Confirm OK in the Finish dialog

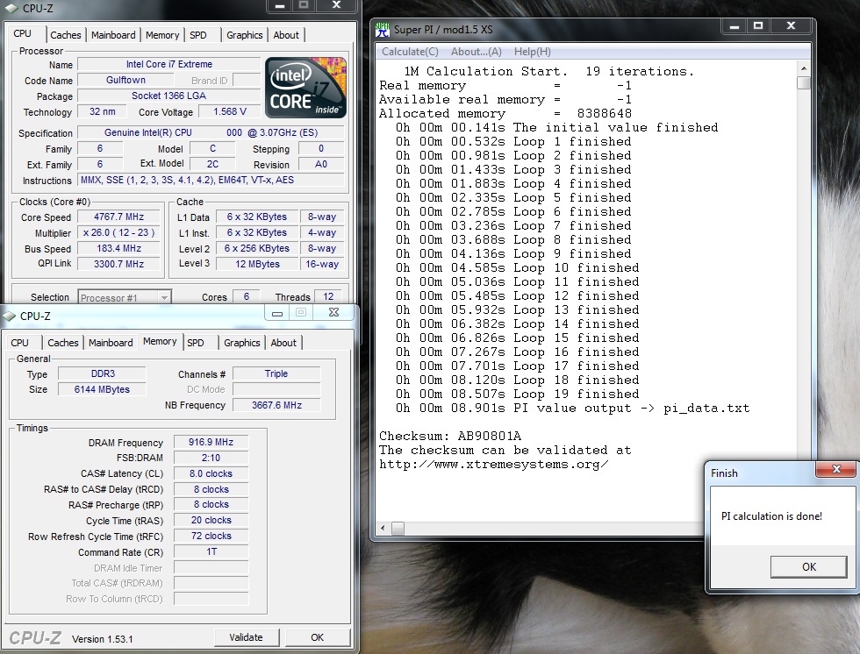pyautogui.click(x=809, y=567)
